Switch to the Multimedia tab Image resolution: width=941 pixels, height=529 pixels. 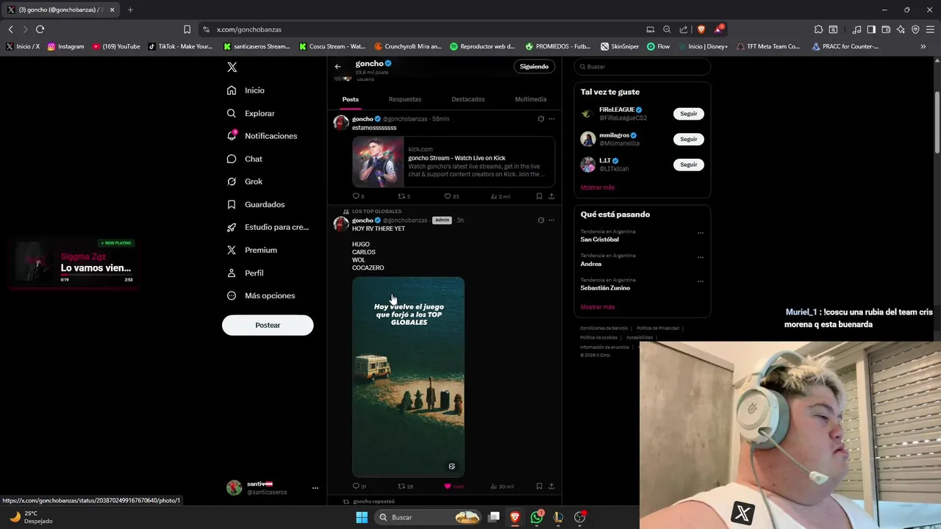pyautogui.click(x=531, y=99)
